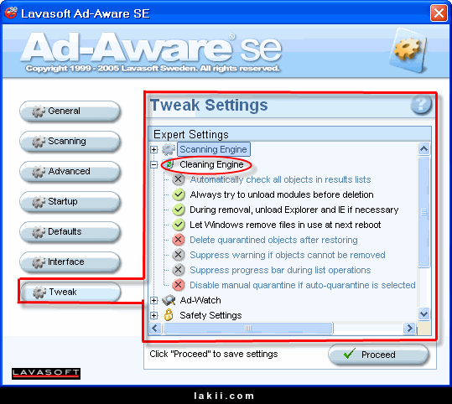Open the Defaults settings section

tap(70, 231)
